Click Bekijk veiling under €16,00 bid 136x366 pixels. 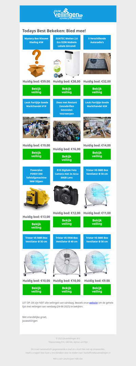tap(67, 158)
